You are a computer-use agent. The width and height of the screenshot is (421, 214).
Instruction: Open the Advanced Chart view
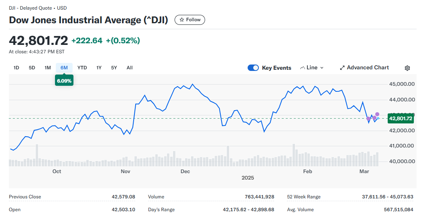(x=364, y=68)
